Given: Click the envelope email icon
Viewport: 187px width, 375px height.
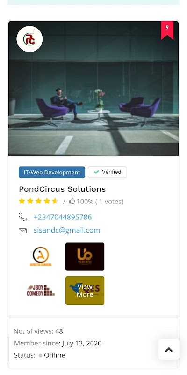Looking at the screenshot, I should coord(22,231).
